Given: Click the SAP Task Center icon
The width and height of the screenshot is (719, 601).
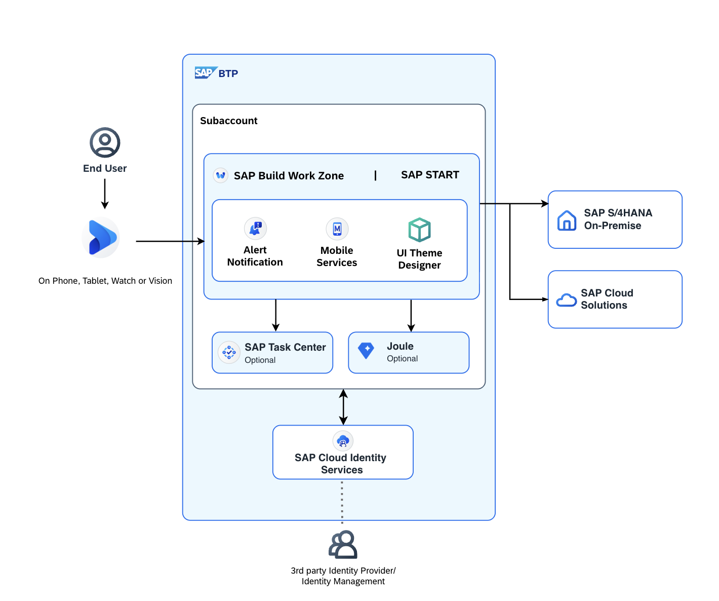Looking at the screenshot, I should [x=229, y=352].
